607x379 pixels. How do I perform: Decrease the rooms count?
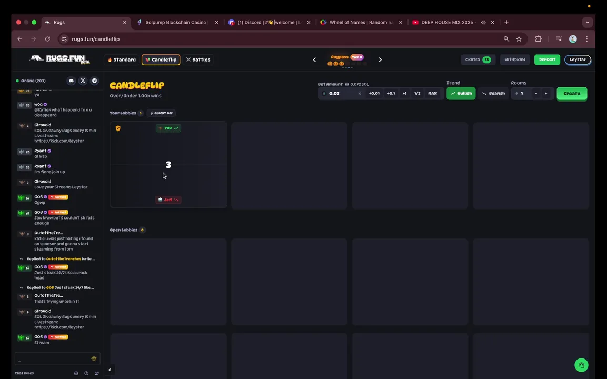(x=536, y=93)
